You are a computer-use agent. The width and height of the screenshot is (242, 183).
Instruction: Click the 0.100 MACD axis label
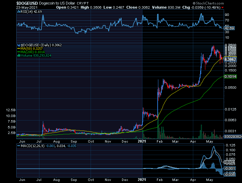[x=231, y=150]
